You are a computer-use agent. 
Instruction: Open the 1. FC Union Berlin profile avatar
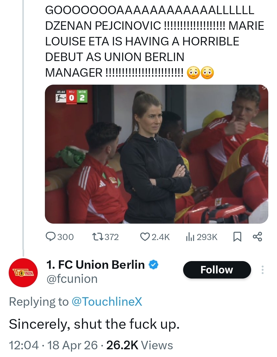(x=23, y=273)
